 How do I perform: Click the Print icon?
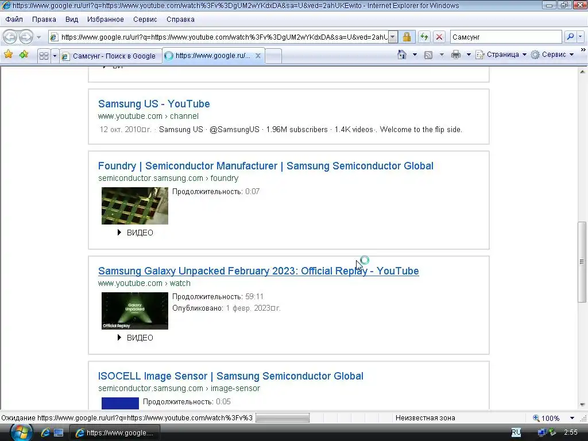[455, 55]
